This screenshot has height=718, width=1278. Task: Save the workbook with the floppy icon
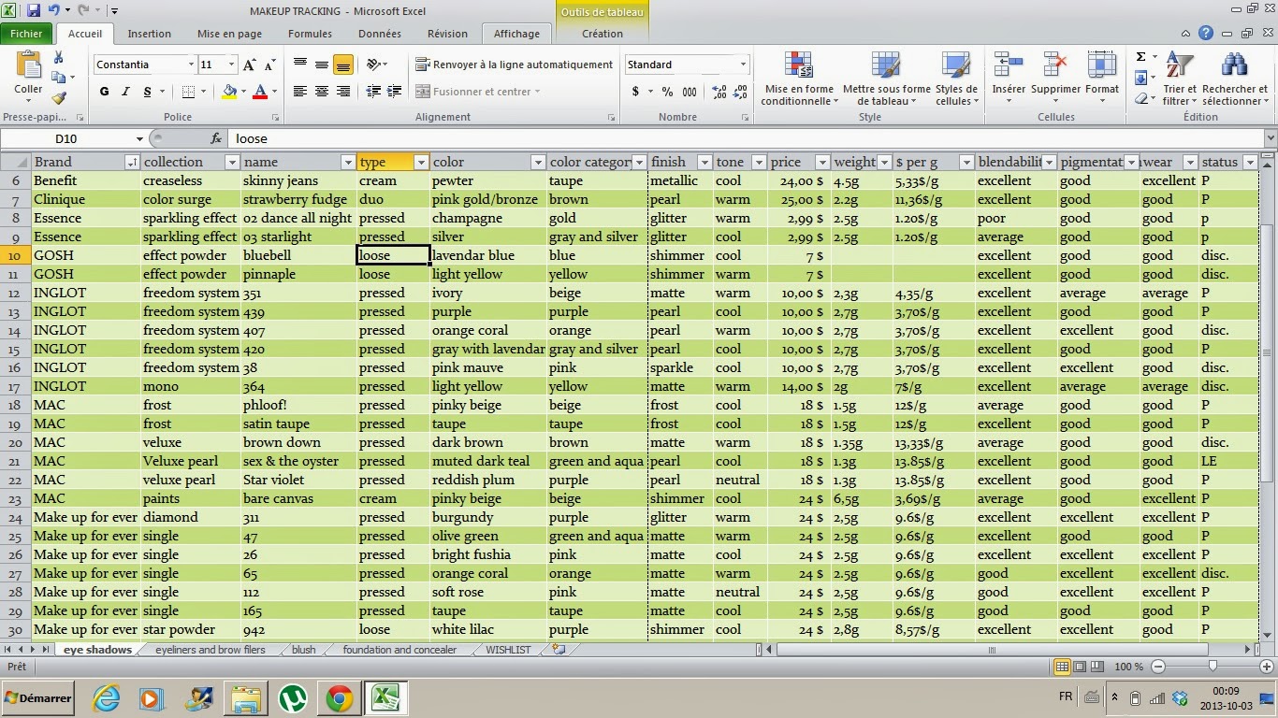tap(34, 11)
